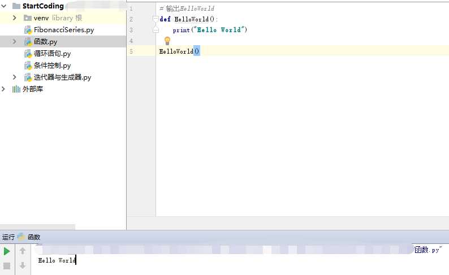The image size is (449, 275).
Task: Click the 运行 run panel label
Action: 8,237
